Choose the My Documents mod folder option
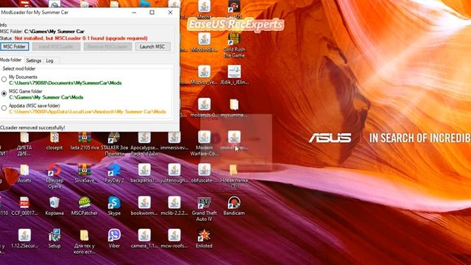Screen dimensions: 471x265 pyautogui.click(x=4, y=79)
